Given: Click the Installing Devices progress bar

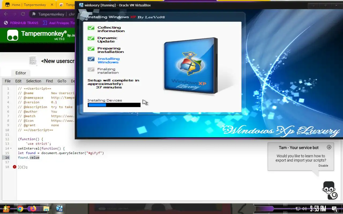Looking at the screenshot, I should (114, 105).
